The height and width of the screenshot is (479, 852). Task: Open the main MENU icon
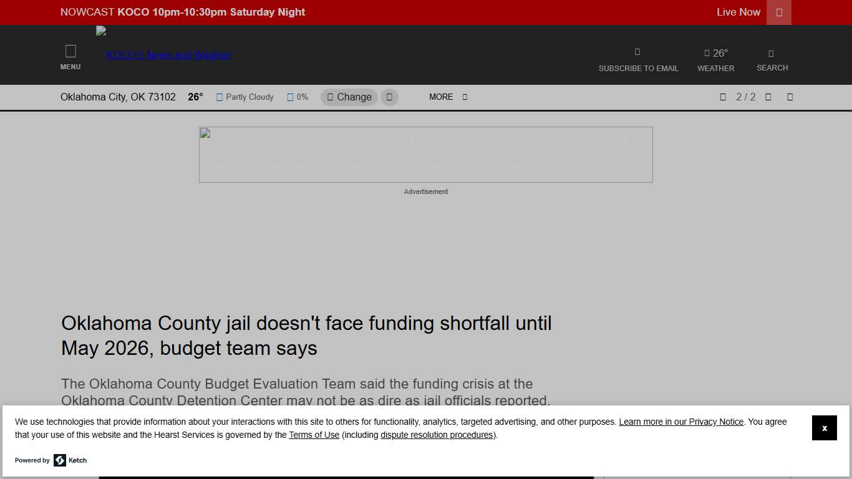click(70, 52)
